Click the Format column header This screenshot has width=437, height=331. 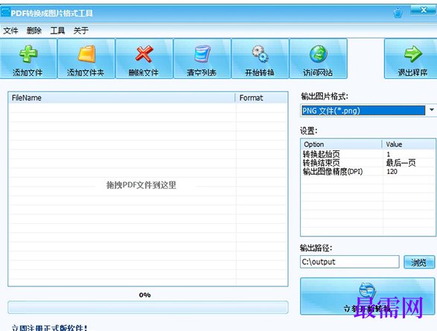click(261, 97)
